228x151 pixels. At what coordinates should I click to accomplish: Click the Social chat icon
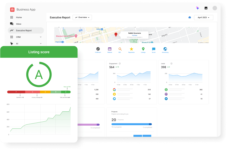point(153,49)
